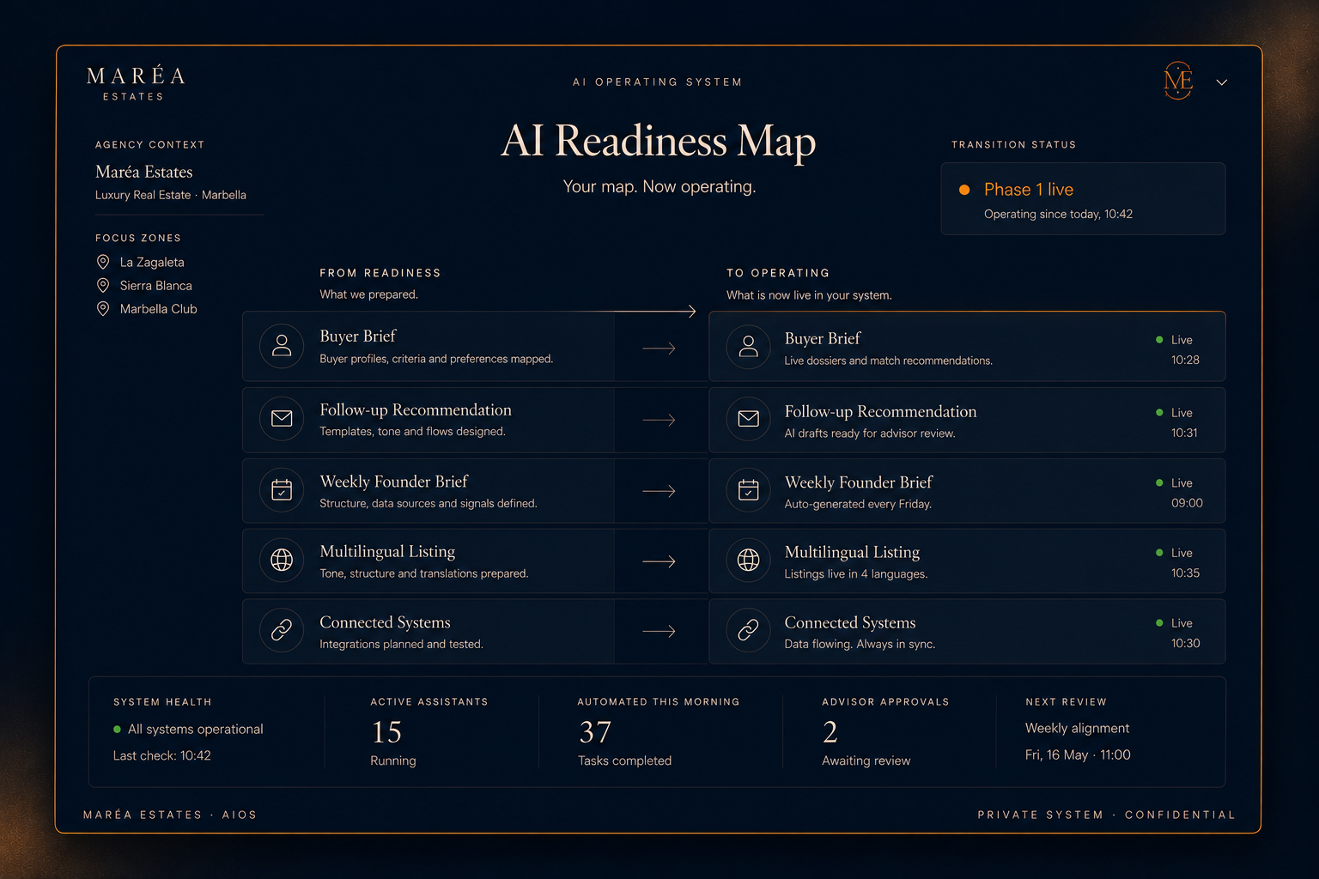The image size is (1319, 879).
Task: Click green Live dot beside 09:00
Action: 1159,483
